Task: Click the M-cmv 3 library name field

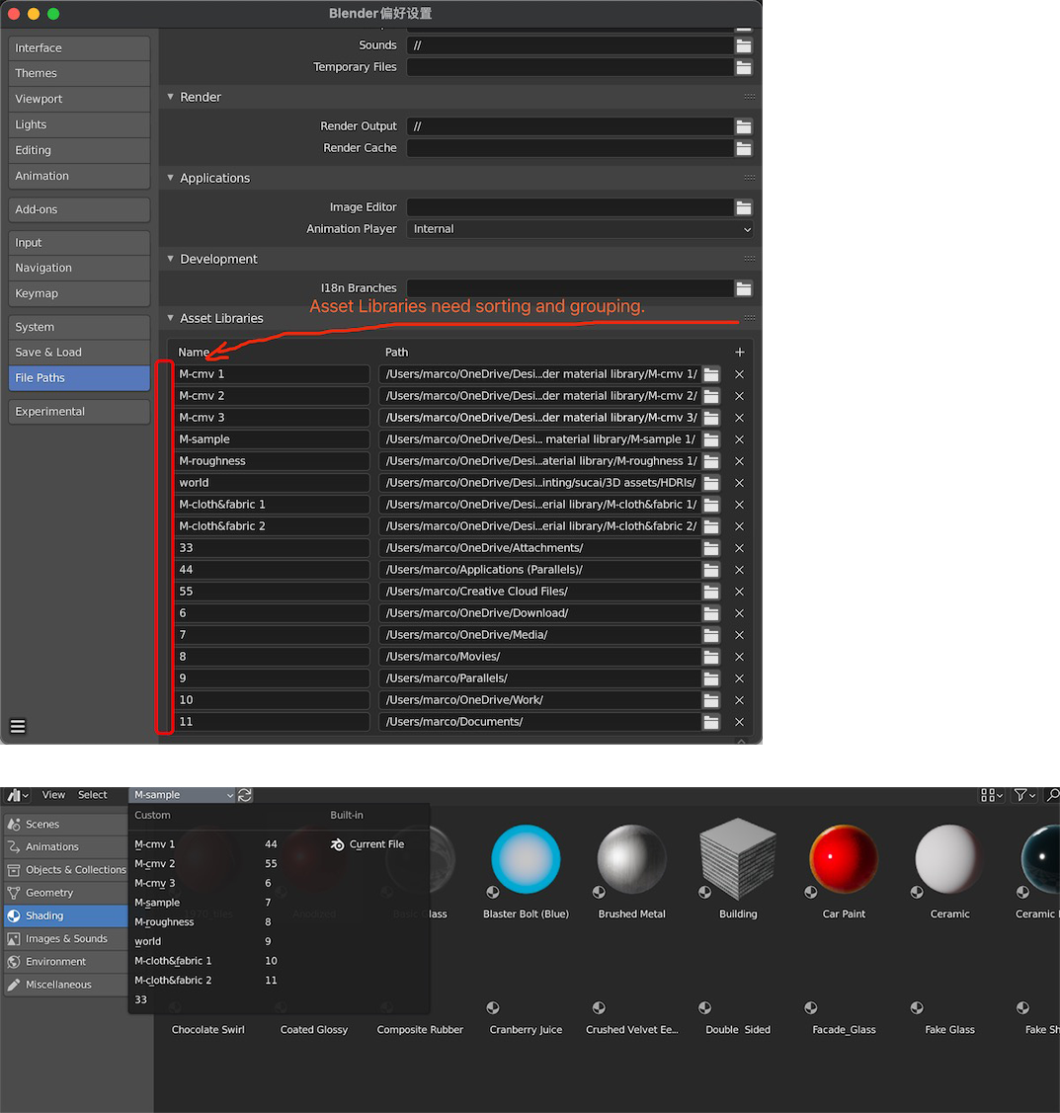Action: pyautogui.click(x=272, y=418)
